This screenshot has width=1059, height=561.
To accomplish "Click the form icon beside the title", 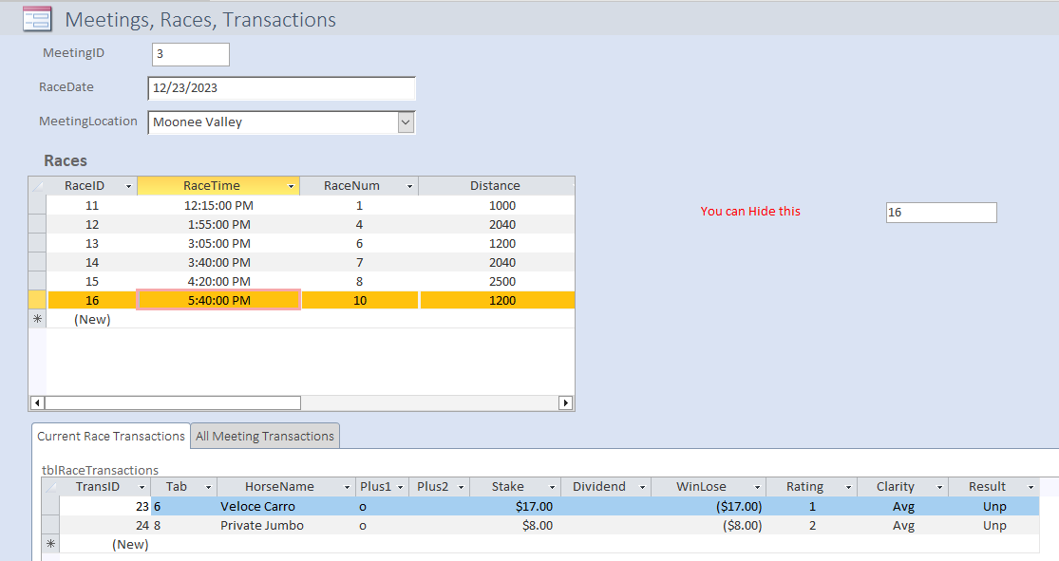I will click(x=37, y=19).
